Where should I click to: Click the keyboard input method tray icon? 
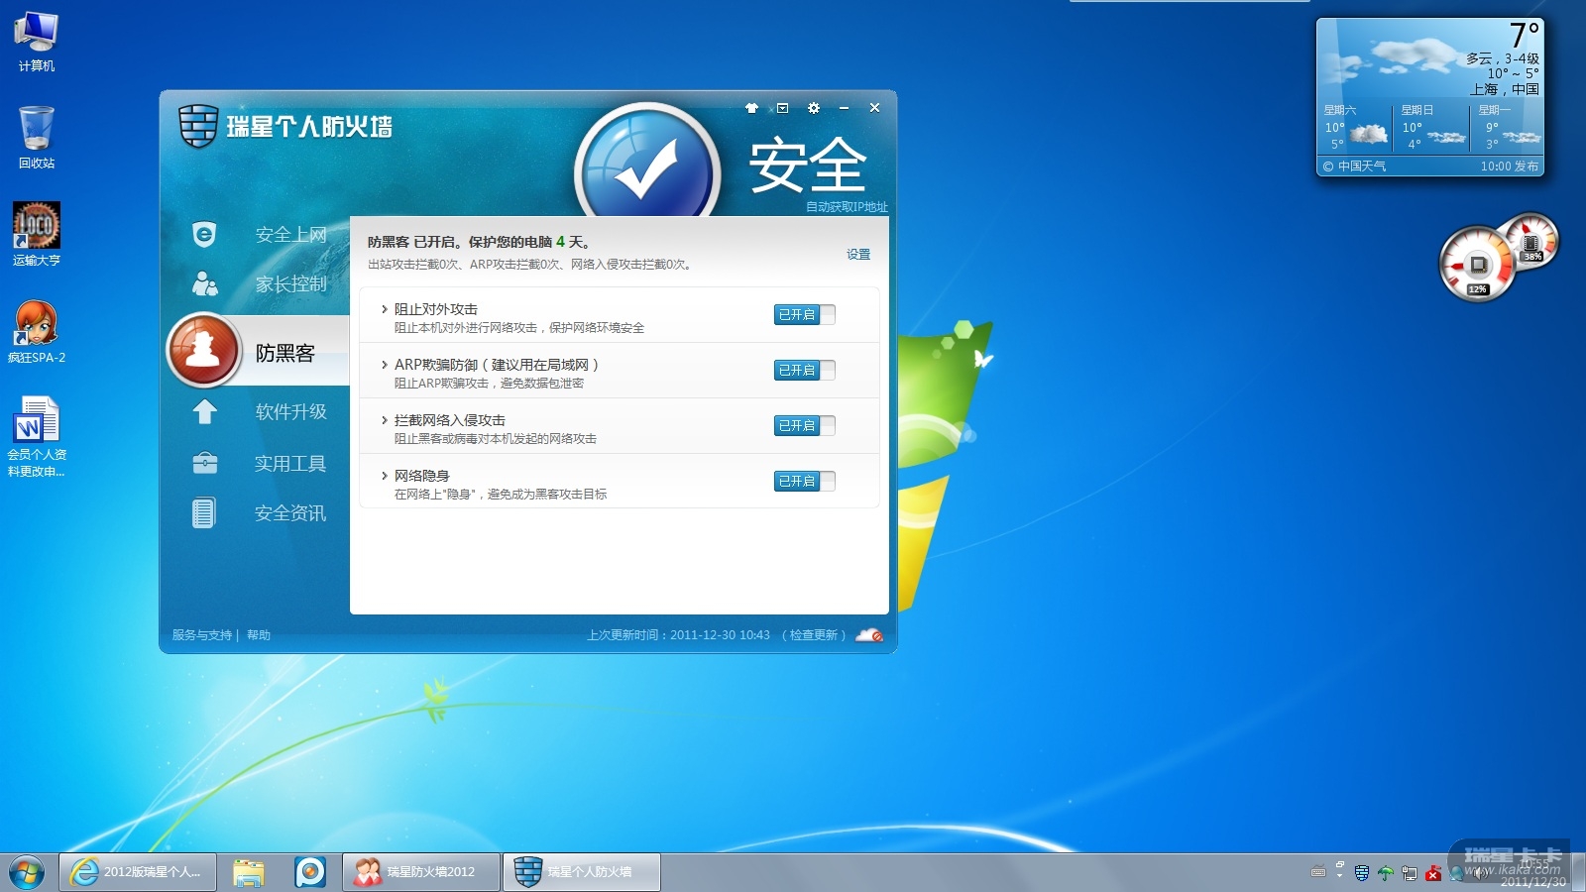(x=1318, y=872)
